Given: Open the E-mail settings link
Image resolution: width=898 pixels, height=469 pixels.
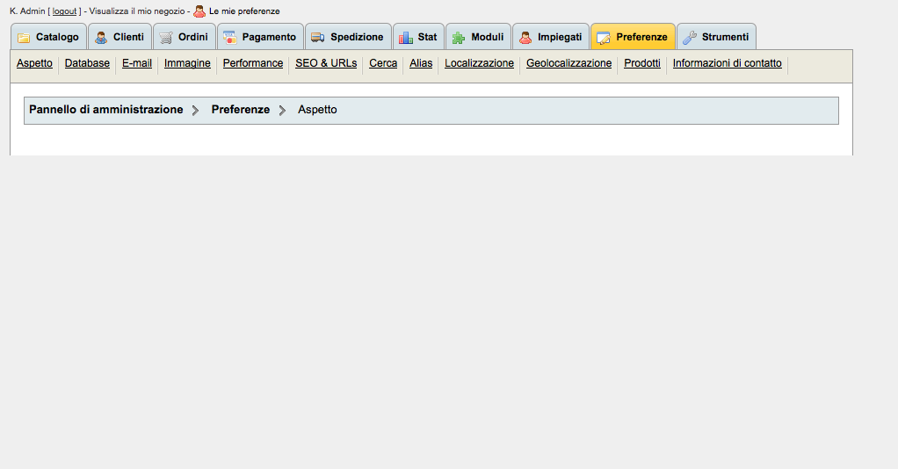Looking at the screenshot, I should click(137, 63).
